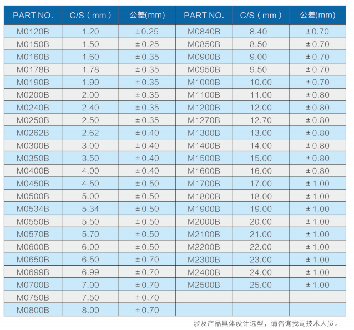
Task: Click part number M2400B
Action: click(x=204, y=272)
